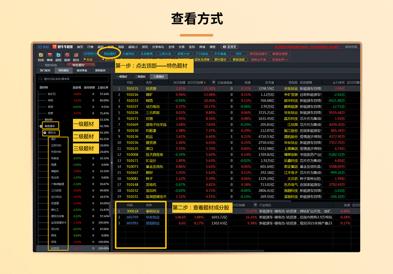
Task: Switch to 我的自选 tab
Action: [x=51, y=65]
